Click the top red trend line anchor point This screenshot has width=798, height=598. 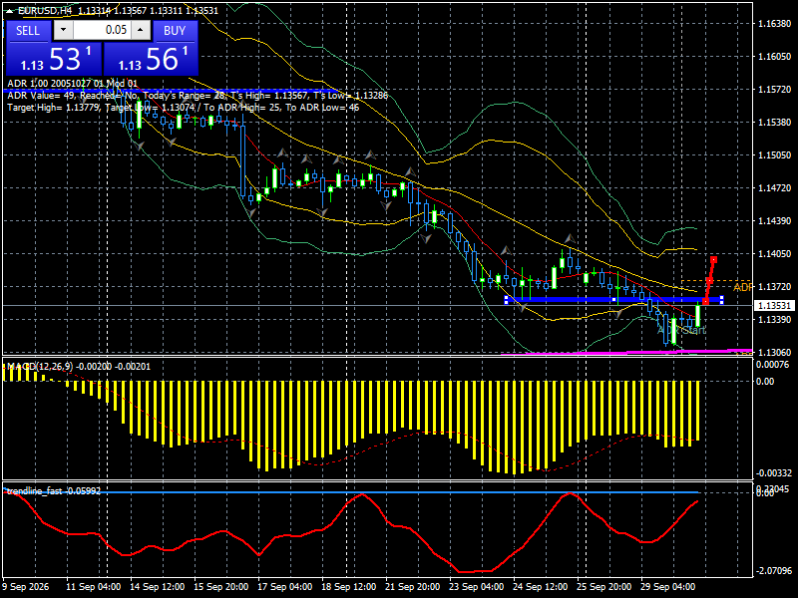pyautogui.click(x=713, y=260)
